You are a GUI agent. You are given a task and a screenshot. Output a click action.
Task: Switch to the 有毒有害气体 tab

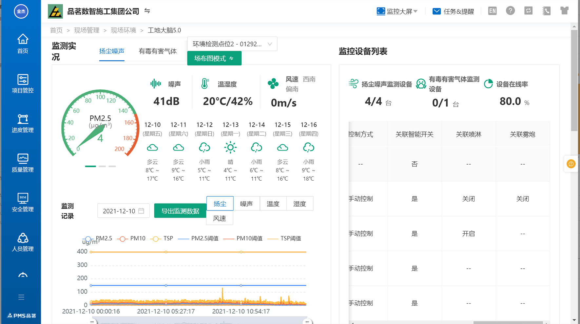[x=158, y=51]
